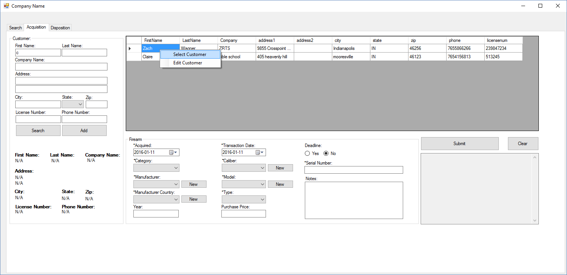Viewport: 567px width, 275px height.
Task: Click the Indianapolis city cell
Action: [x=351, y=48]
